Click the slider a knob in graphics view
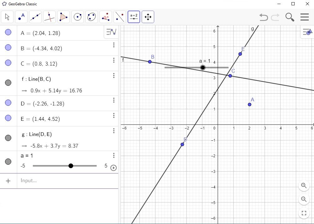 [203, 67]
